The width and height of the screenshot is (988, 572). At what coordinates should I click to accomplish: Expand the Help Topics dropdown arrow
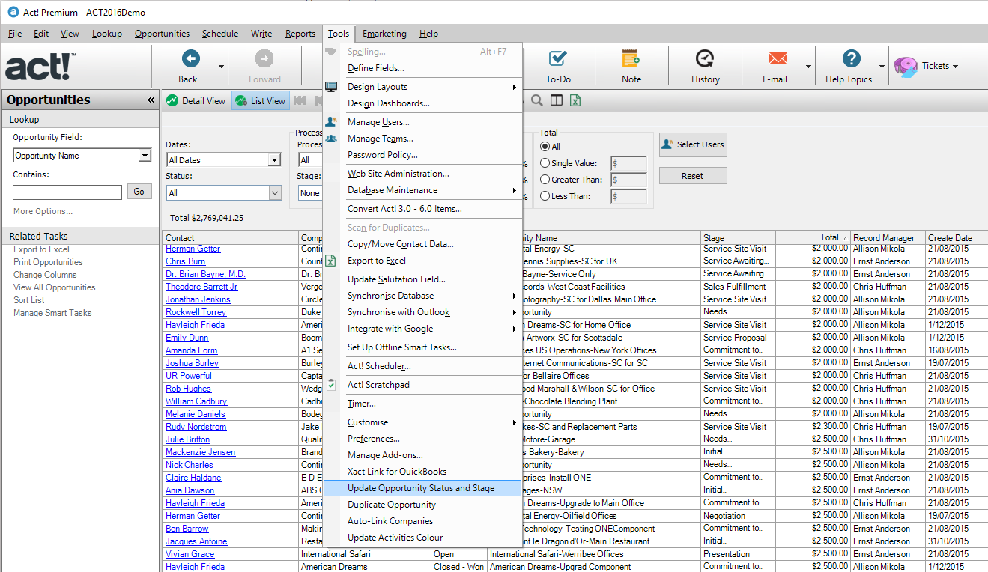pyautogui.click(x=882, y=66)
